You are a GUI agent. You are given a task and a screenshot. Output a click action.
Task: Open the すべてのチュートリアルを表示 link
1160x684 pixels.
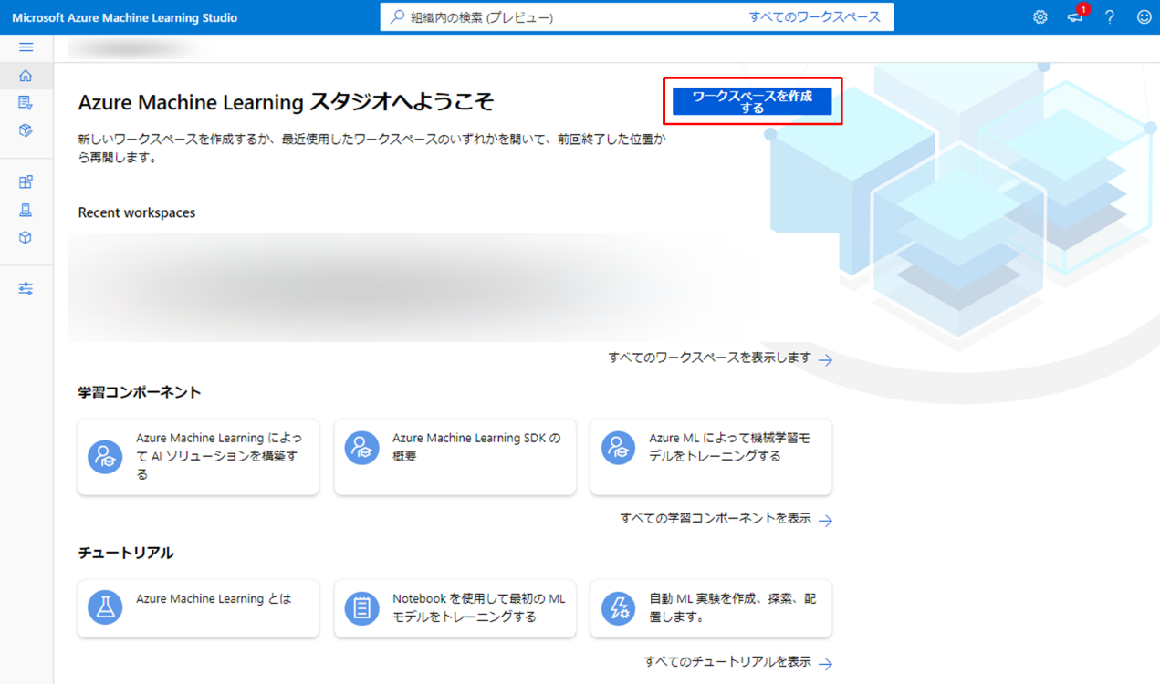[x=727, y=661]
